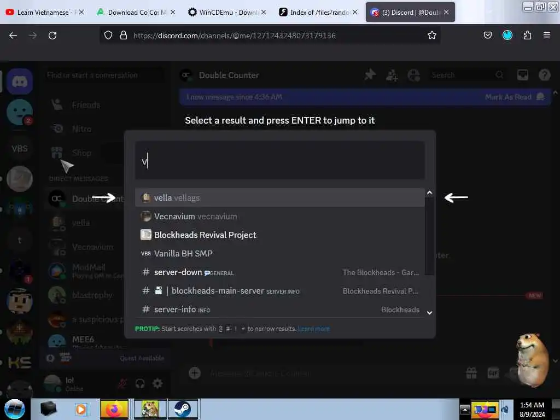Viewport: 560px width, 420px height.
Task: Switch to WinCDEmu Download tab
Action: [227, 12]
